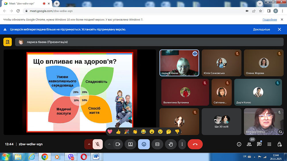
Task: Leave the call with red hang-up button
Action: point(195,144)
